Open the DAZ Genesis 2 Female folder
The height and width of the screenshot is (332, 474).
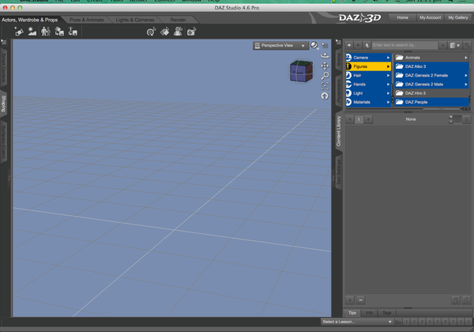pyautogui.click(x=431, y=75)
